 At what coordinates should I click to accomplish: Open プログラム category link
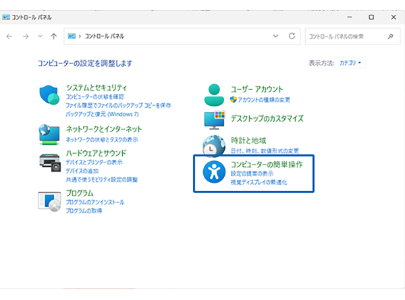[x=80, y=193]
